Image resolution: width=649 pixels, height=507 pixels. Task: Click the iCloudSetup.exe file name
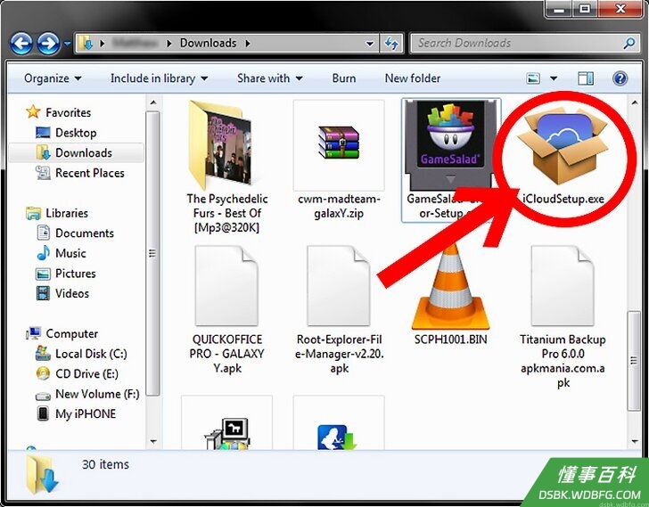tap(563, 199)
